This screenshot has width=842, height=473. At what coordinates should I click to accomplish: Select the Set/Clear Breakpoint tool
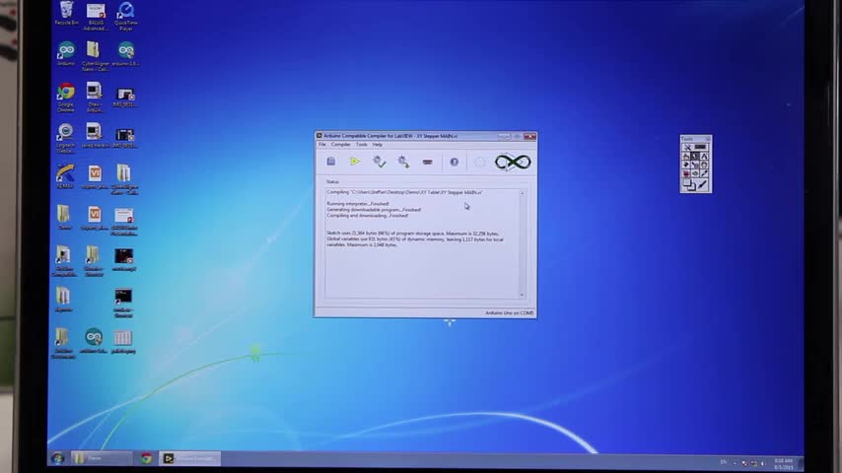coord(686,173)
